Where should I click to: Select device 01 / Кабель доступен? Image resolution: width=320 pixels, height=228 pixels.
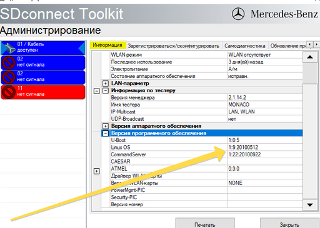pyautogui.click(x=43, y=47)
